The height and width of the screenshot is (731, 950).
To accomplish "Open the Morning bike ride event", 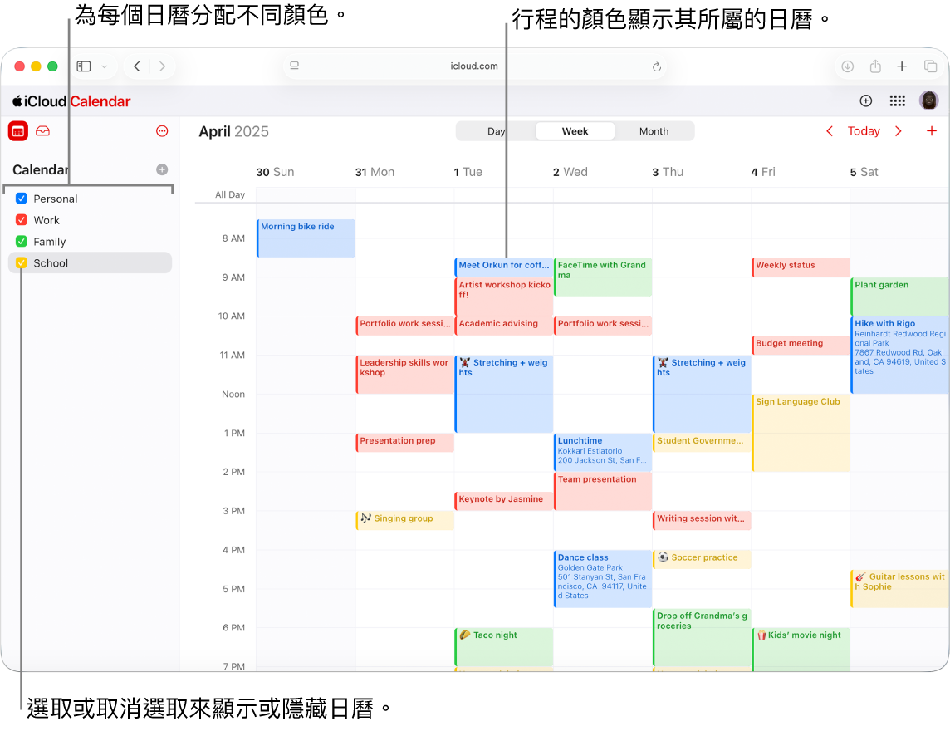I will pos(305,238).
